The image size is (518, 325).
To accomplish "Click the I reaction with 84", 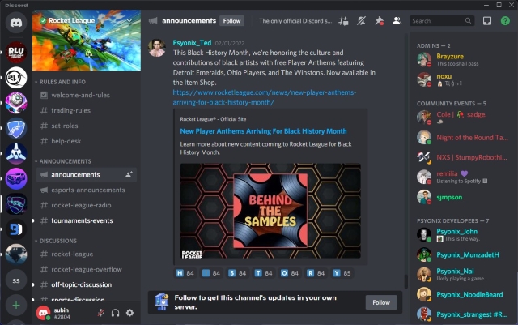I will tap(211, 273).
